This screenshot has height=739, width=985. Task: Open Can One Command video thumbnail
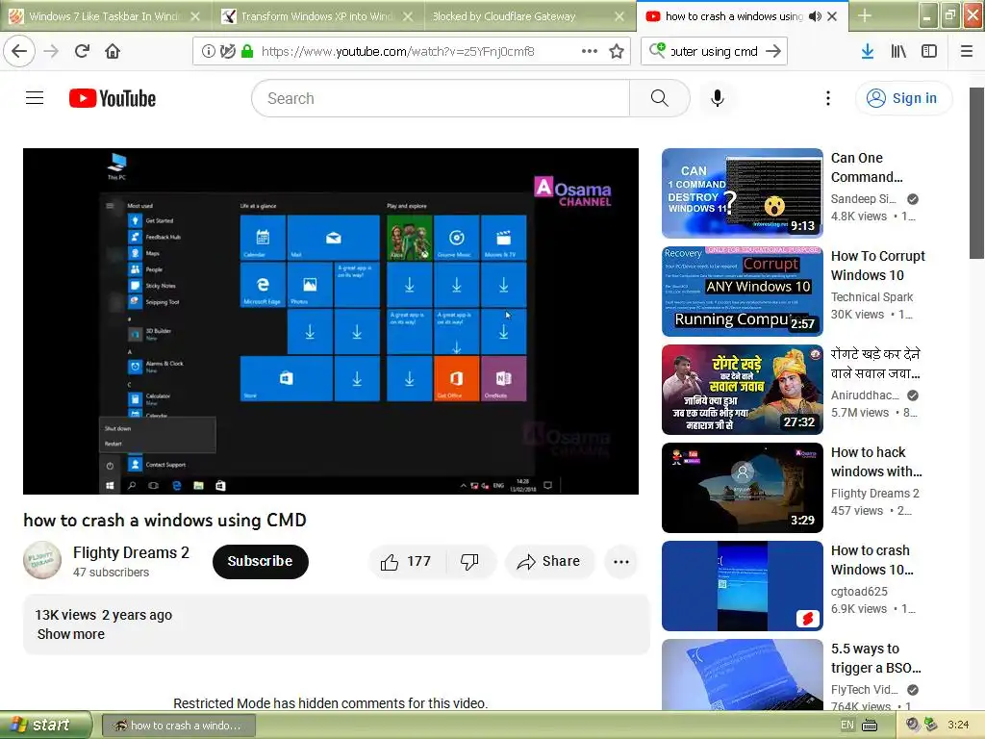743,192
